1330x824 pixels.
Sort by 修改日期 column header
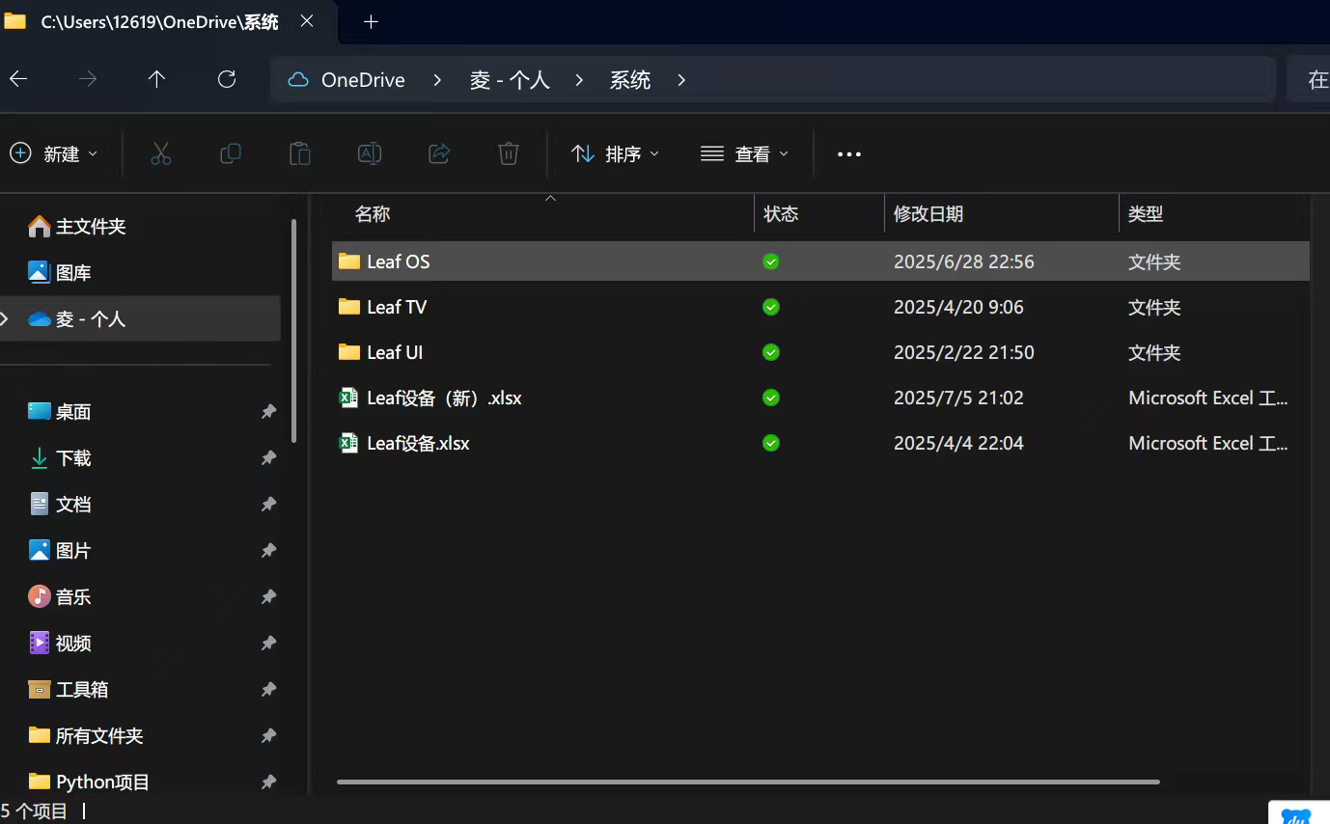(x=928, y=214)
